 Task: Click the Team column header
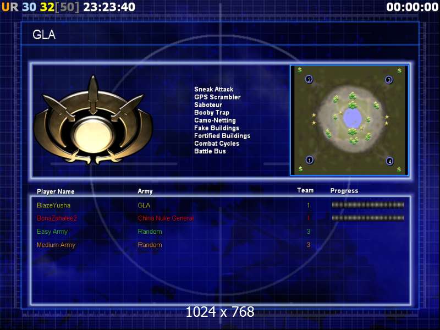[305, 190]
